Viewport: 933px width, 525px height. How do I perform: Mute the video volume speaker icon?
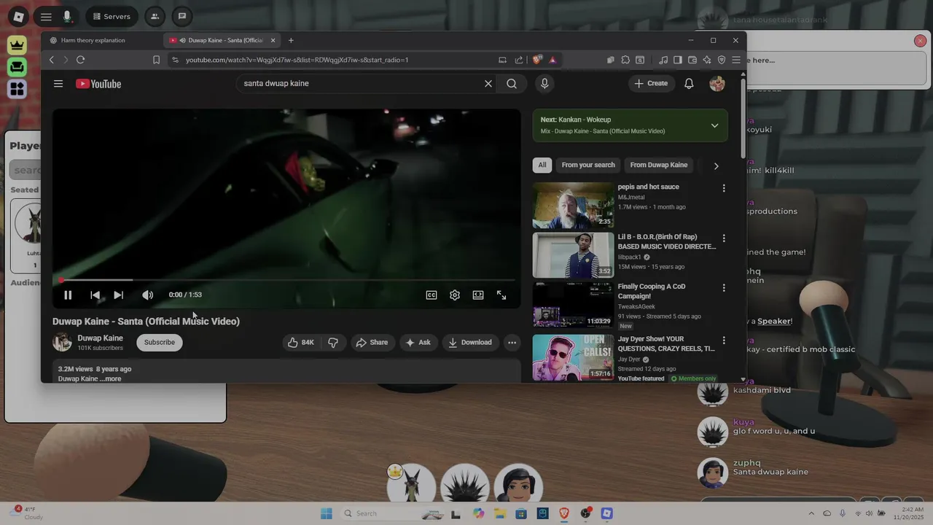point(147,295)
